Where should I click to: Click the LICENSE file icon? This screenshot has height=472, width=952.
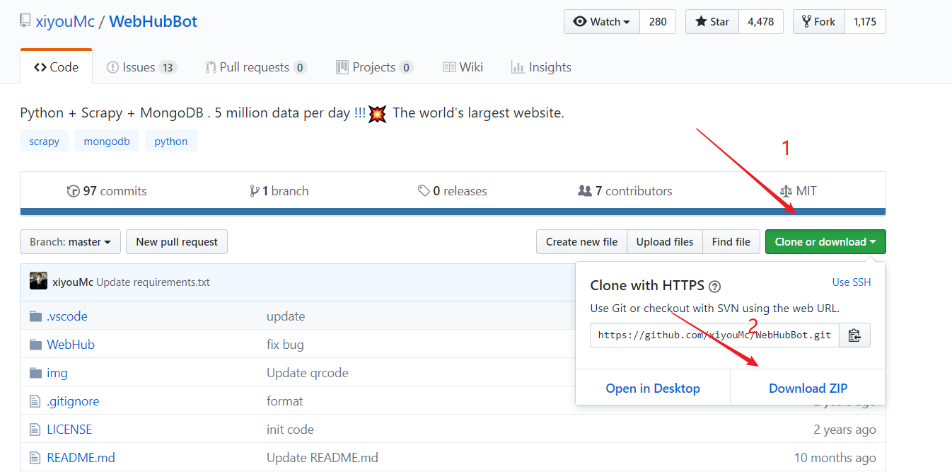[35, 430]
